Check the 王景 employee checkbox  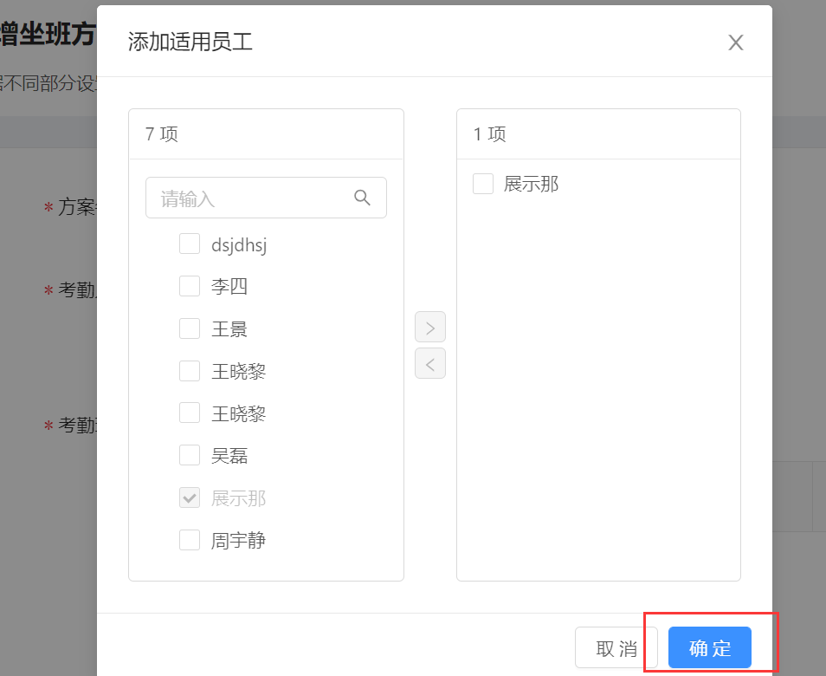[190, 328]
